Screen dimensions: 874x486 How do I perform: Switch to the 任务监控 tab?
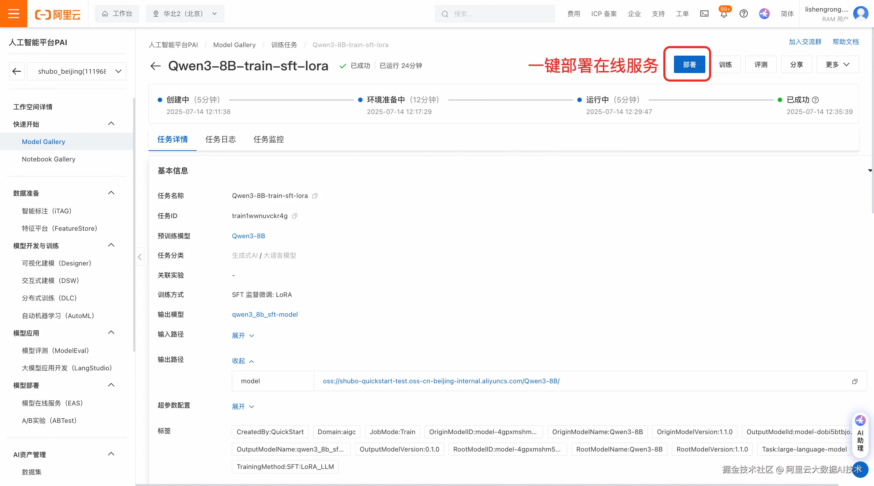tap(269, 139)
